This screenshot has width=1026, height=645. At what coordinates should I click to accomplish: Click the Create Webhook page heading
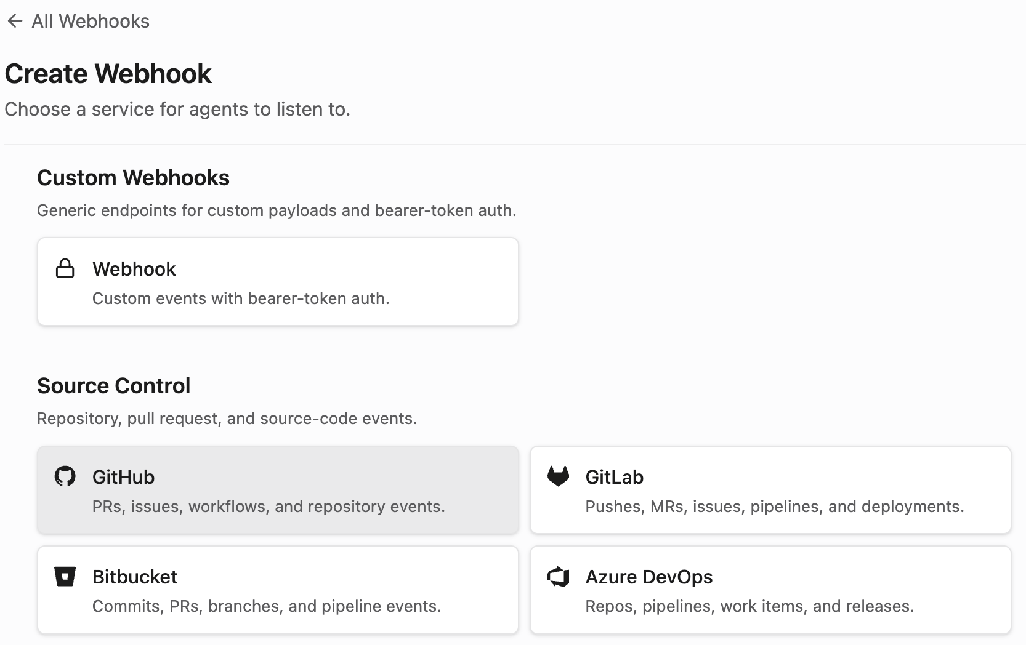(x=108, y=74)
